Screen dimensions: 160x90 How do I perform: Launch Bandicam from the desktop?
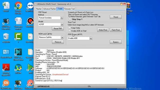click(30, 22)
